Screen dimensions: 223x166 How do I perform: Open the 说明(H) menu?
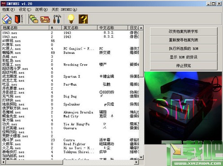tap(41, 9)
